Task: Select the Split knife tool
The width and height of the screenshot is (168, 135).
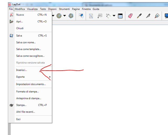Action: [x=148, y=16]
